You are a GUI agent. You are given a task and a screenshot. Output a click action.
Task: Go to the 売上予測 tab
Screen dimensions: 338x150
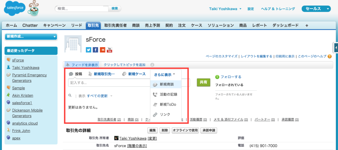click(x=152, y=25)
